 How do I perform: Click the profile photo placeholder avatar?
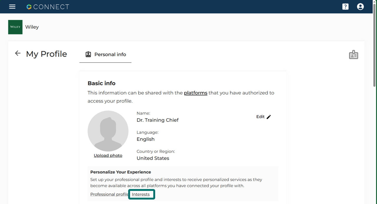tap(108, 131)
